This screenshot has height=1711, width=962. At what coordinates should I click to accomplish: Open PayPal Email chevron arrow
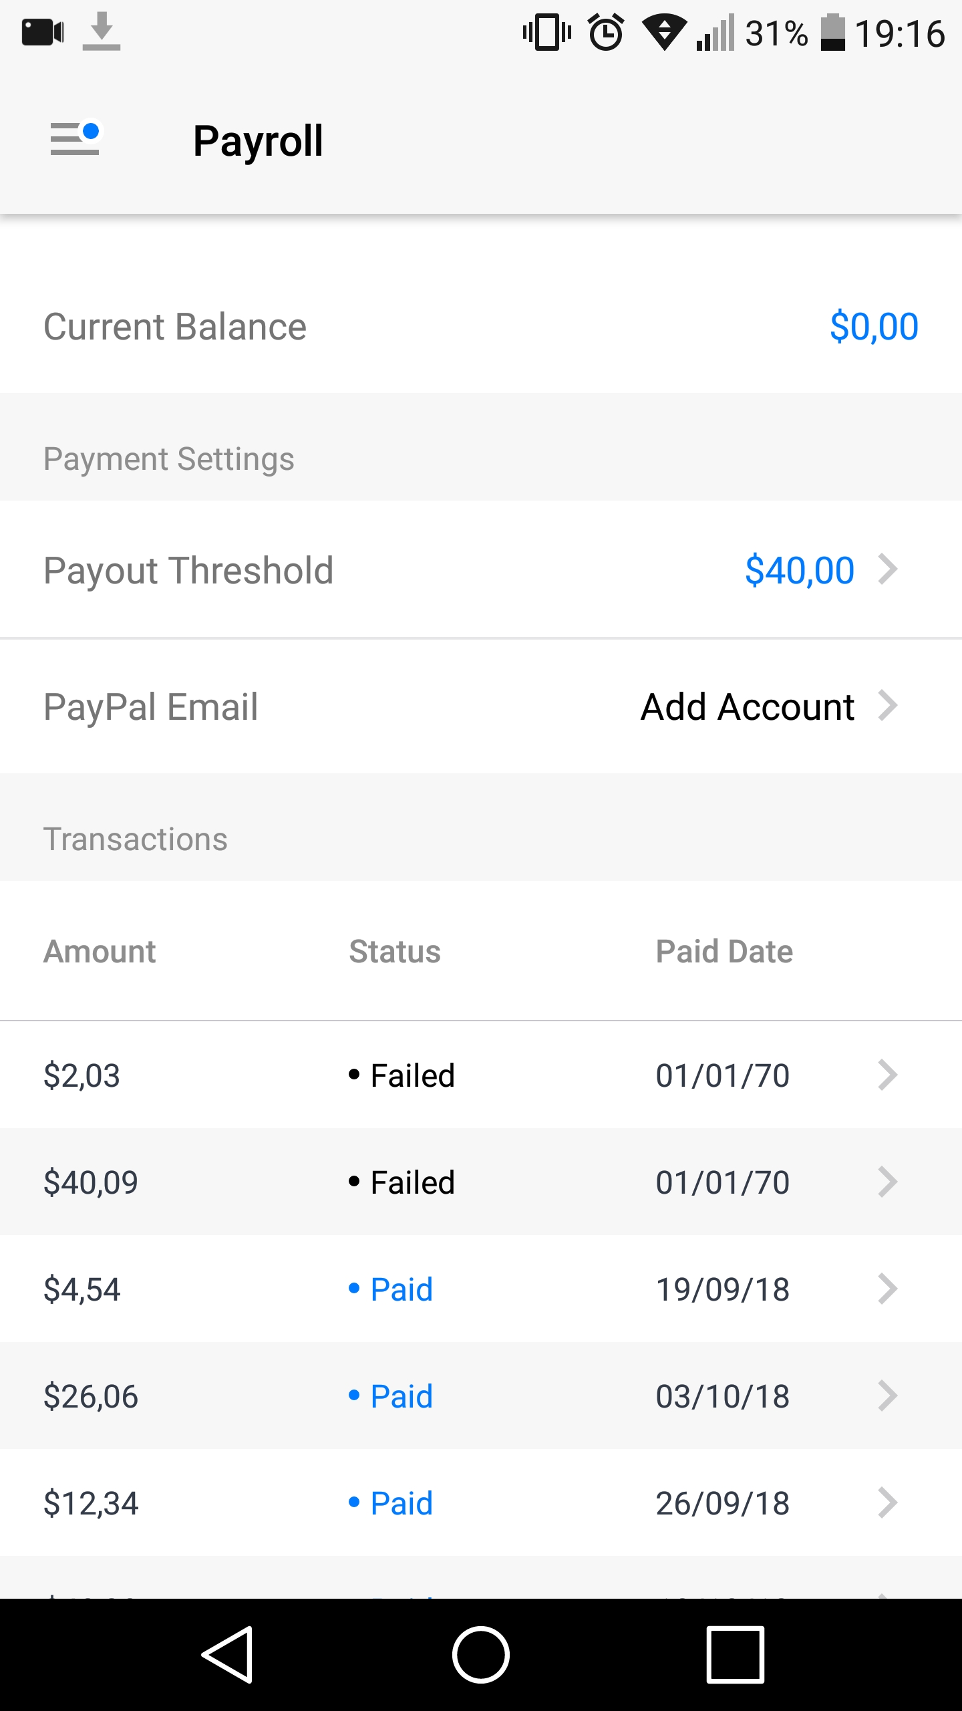pos(887,706)
